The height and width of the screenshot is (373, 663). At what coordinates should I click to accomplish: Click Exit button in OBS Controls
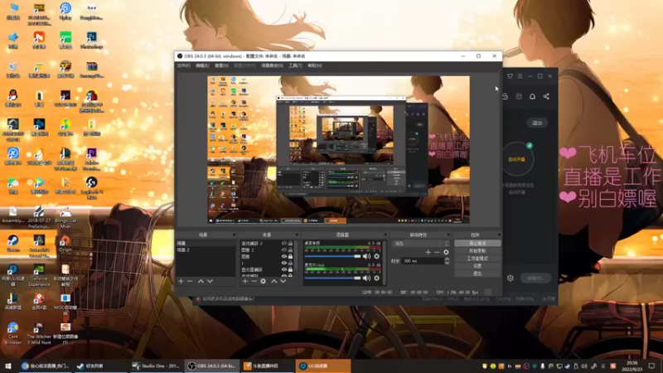[x=477, y=274]
